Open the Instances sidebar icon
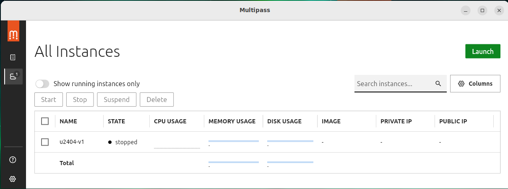Viewport: 508px width, 189px height. [x=13, y=77]
